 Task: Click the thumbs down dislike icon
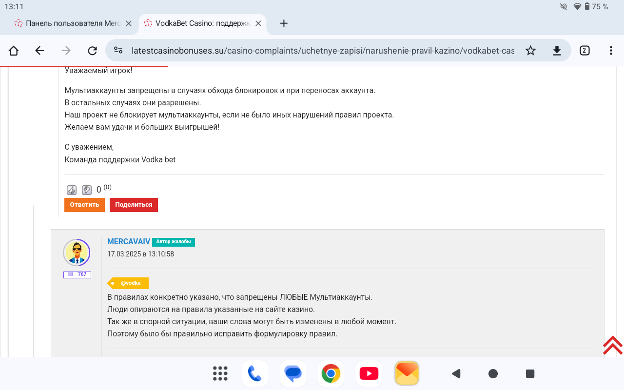(x=87, y=190)
